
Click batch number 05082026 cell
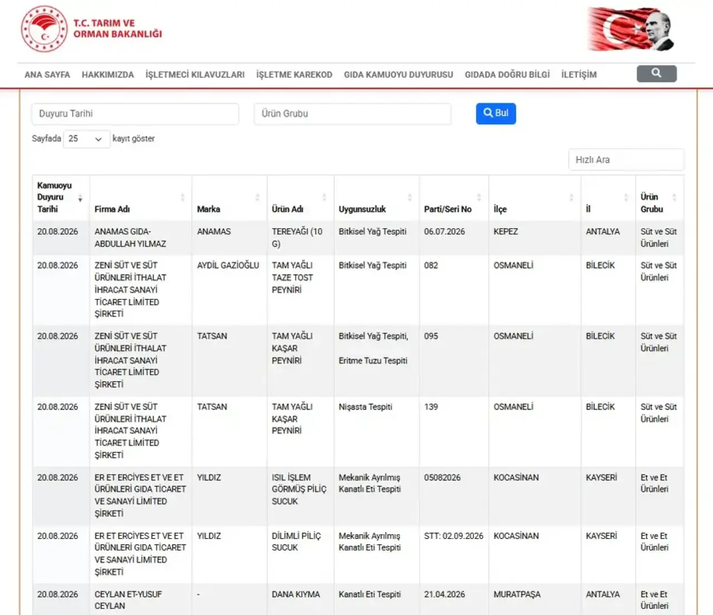coord(453,496)
